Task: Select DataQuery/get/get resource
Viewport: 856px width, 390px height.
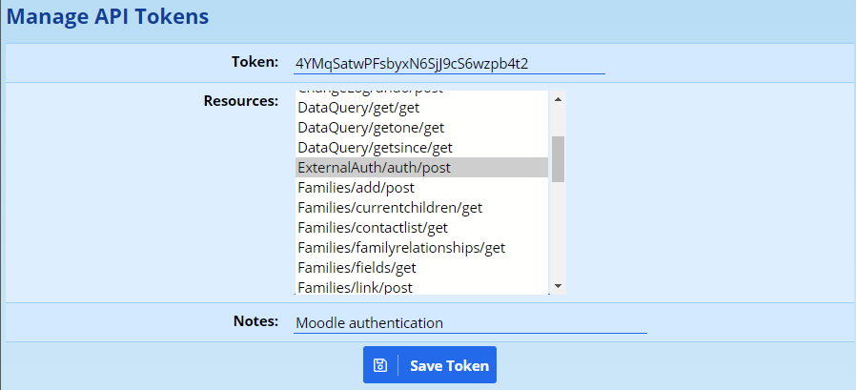Action: point(344,107)
